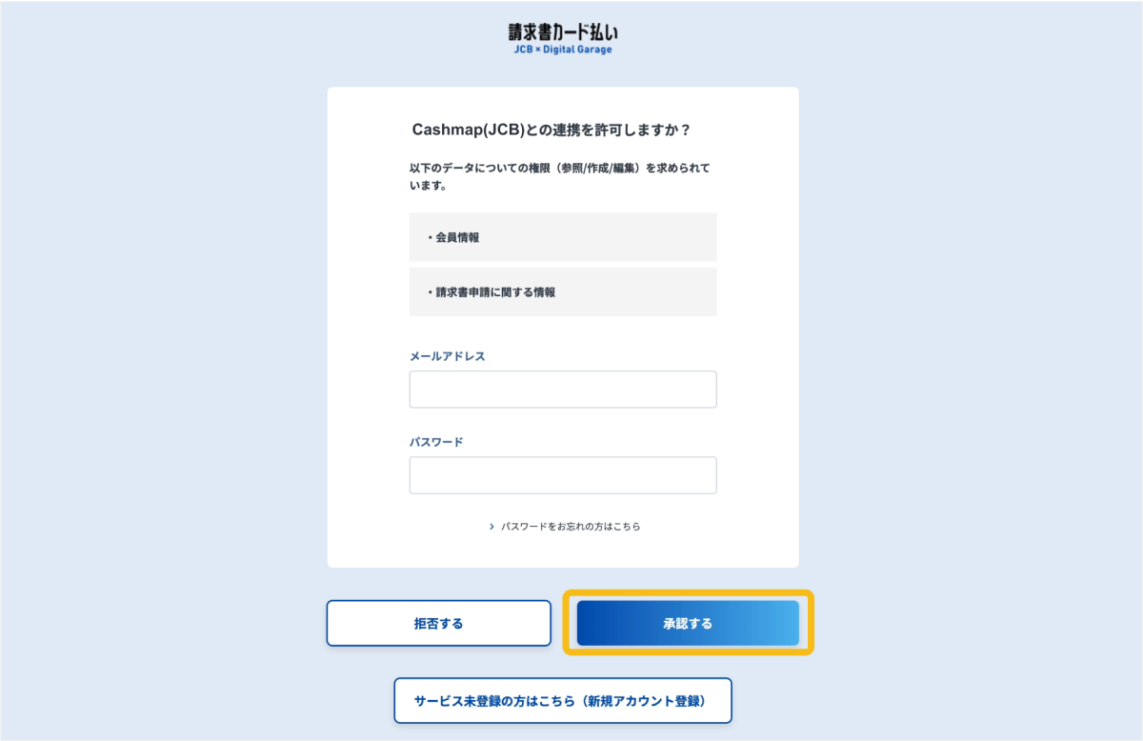1143x741 pixels.
Task: Select the 請求書申請に関する情報 permission row
Action: point(562,292)
